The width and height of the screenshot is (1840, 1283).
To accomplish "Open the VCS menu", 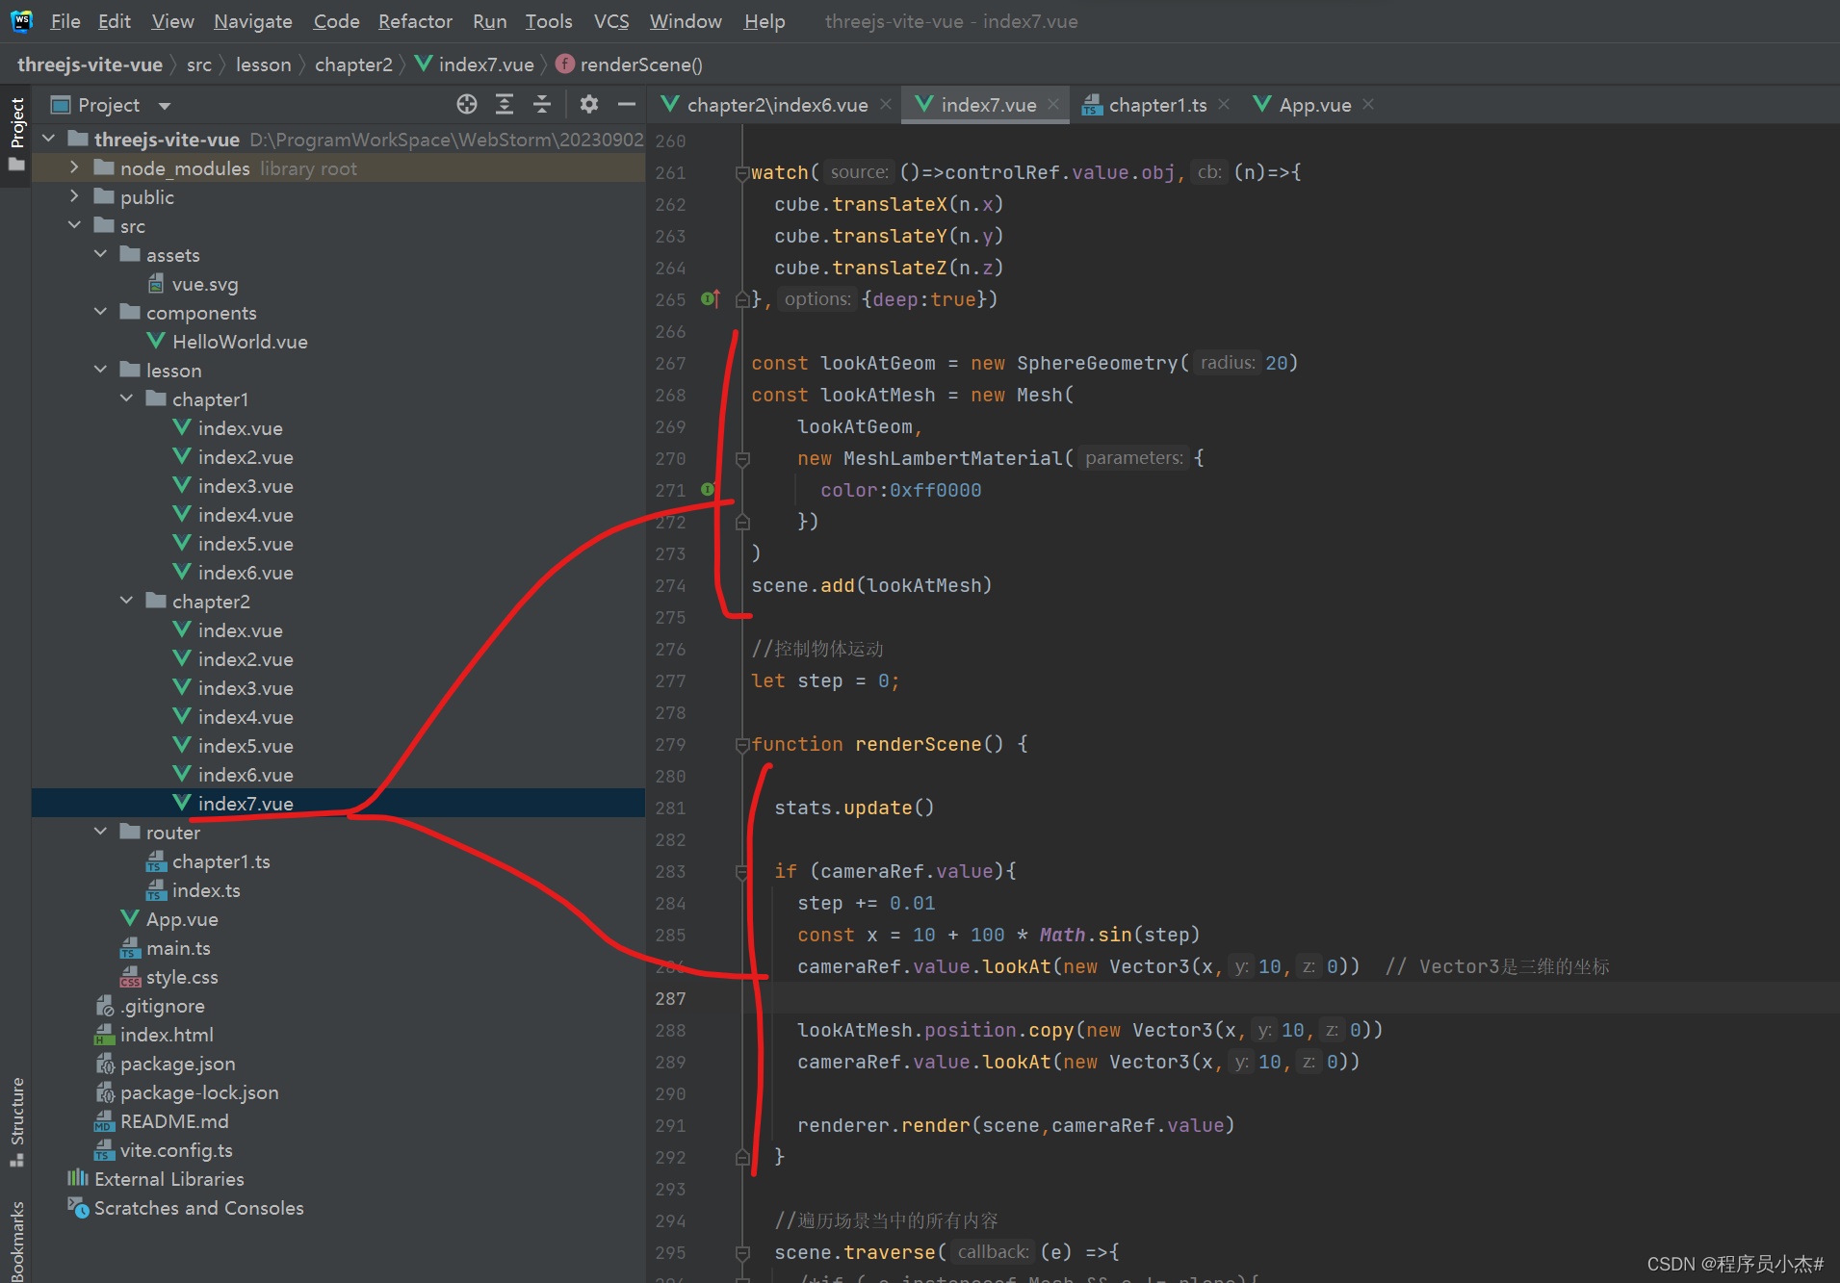I will tap(611, 21).
